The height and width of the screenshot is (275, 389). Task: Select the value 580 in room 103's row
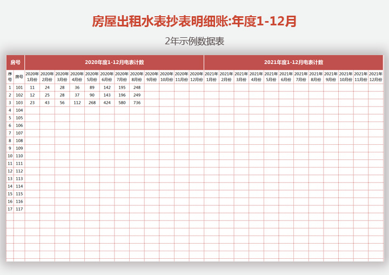tap(122, 103)
